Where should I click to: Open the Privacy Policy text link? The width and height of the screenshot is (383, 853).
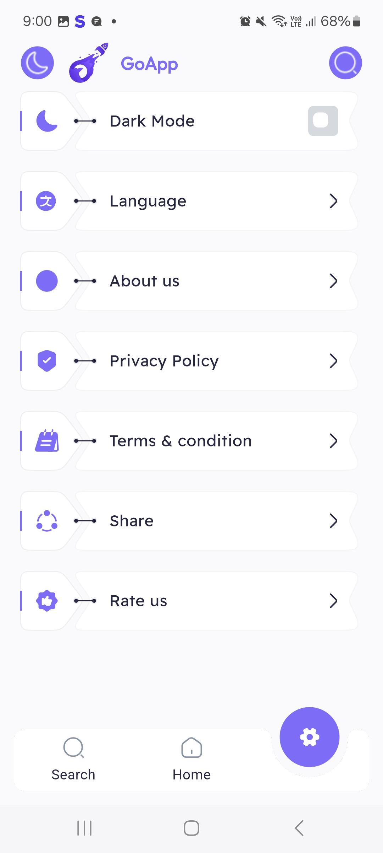164,361
